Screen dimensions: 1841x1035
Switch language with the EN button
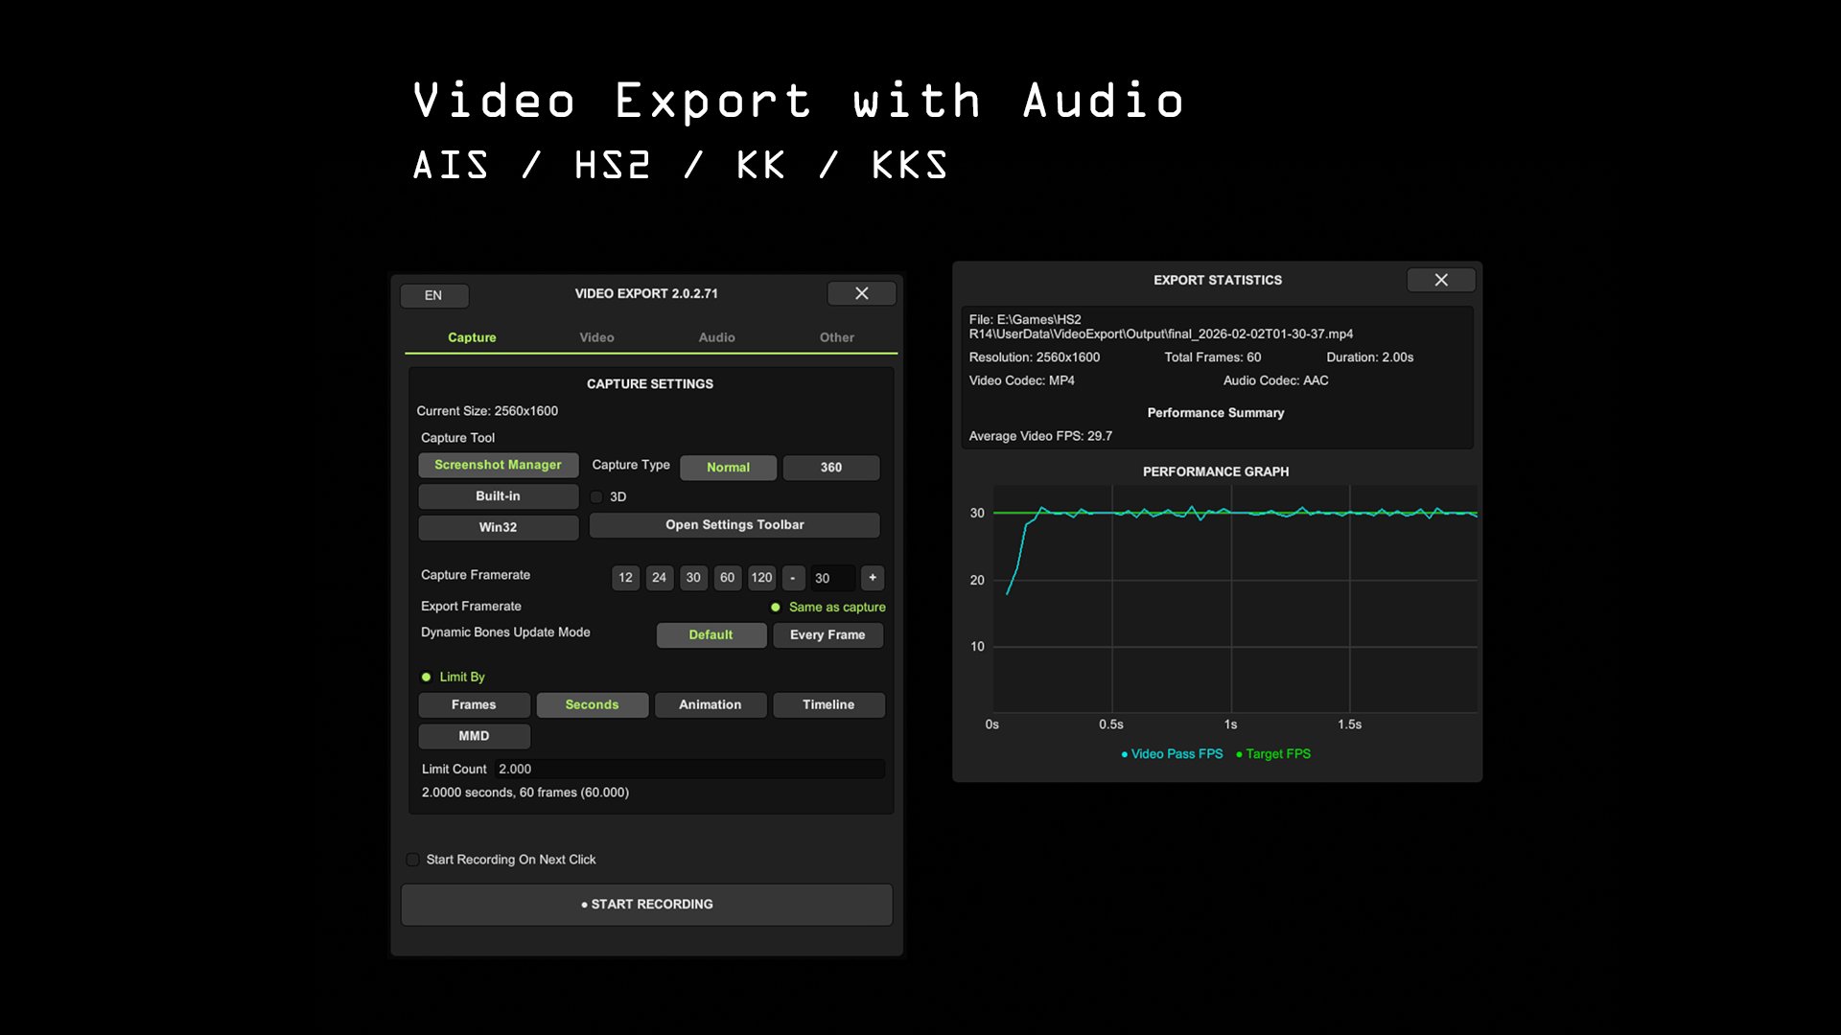pos(433,295)
